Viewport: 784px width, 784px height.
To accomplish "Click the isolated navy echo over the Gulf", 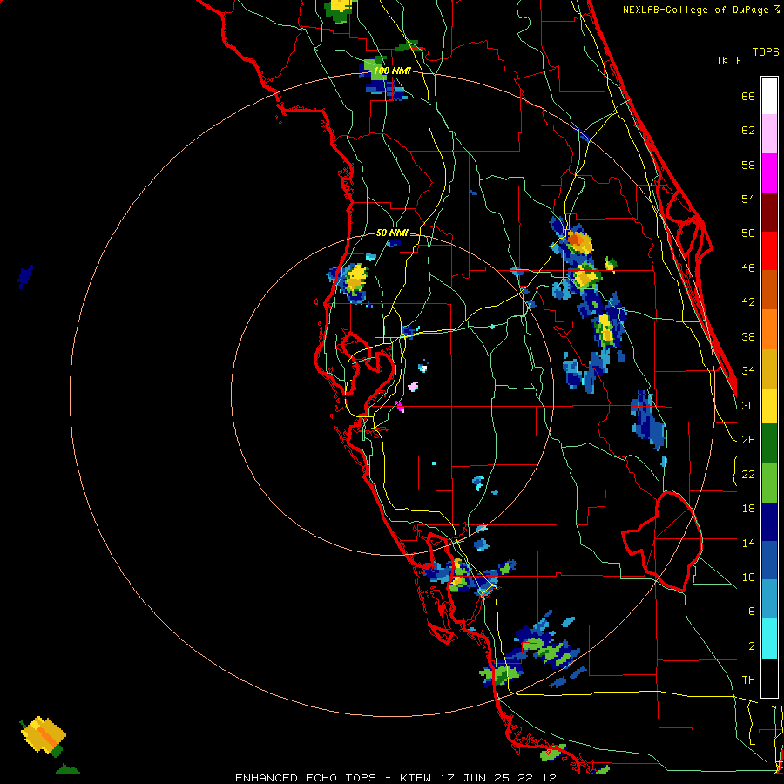I will pos(25,276).
